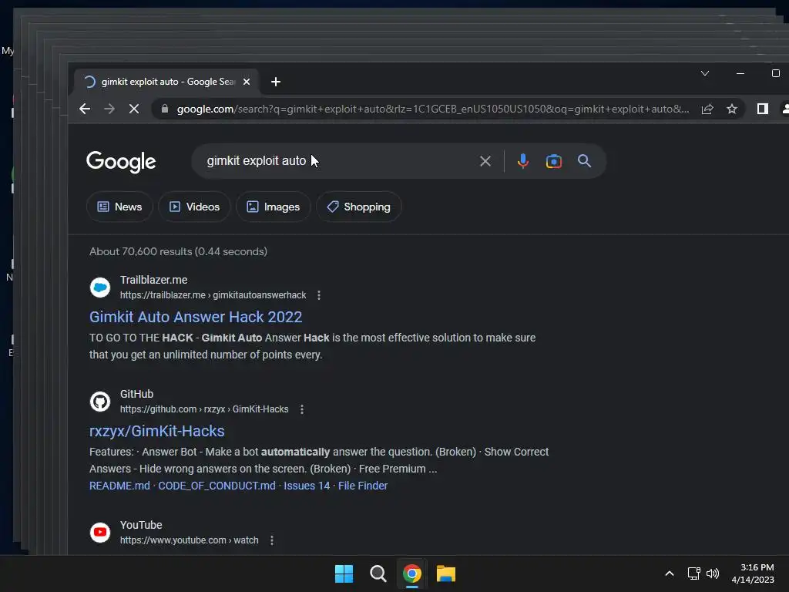Show hidden system tray icons
Viewport: 789px width, 592px height.
(x=670, y=573)
